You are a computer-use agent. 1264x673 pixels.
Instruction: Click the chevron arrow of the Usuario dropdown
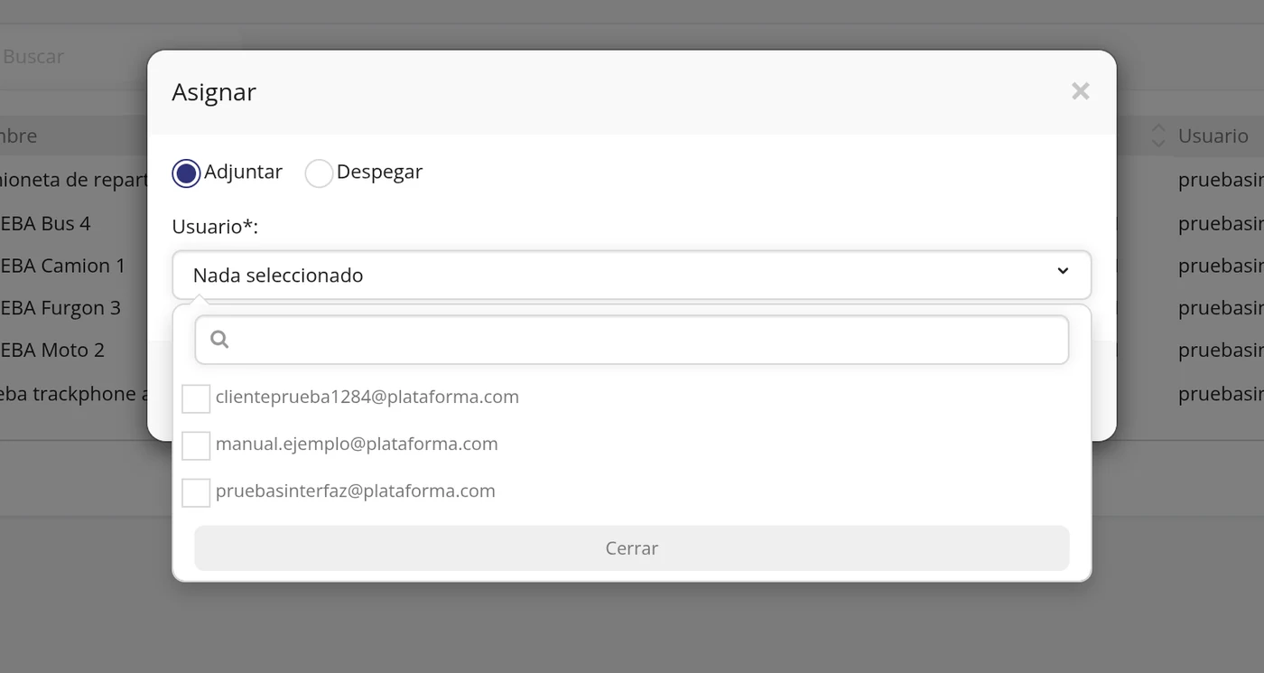click(1063, 271)
